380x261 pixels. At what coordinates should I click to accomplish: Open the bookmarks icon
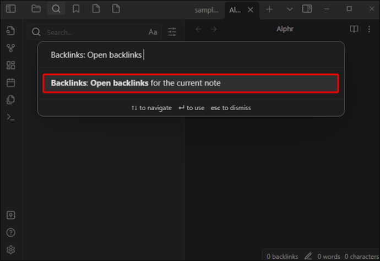coord(76,9)
